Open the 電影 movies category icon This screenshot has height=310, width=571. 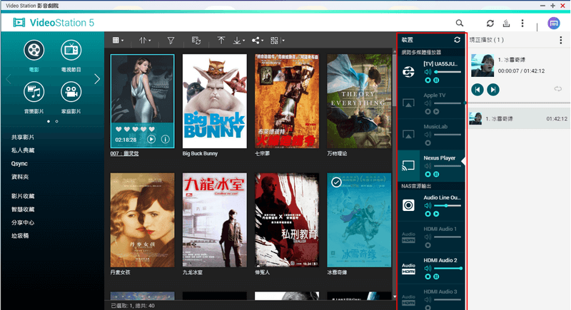click(x=34, y=50)
